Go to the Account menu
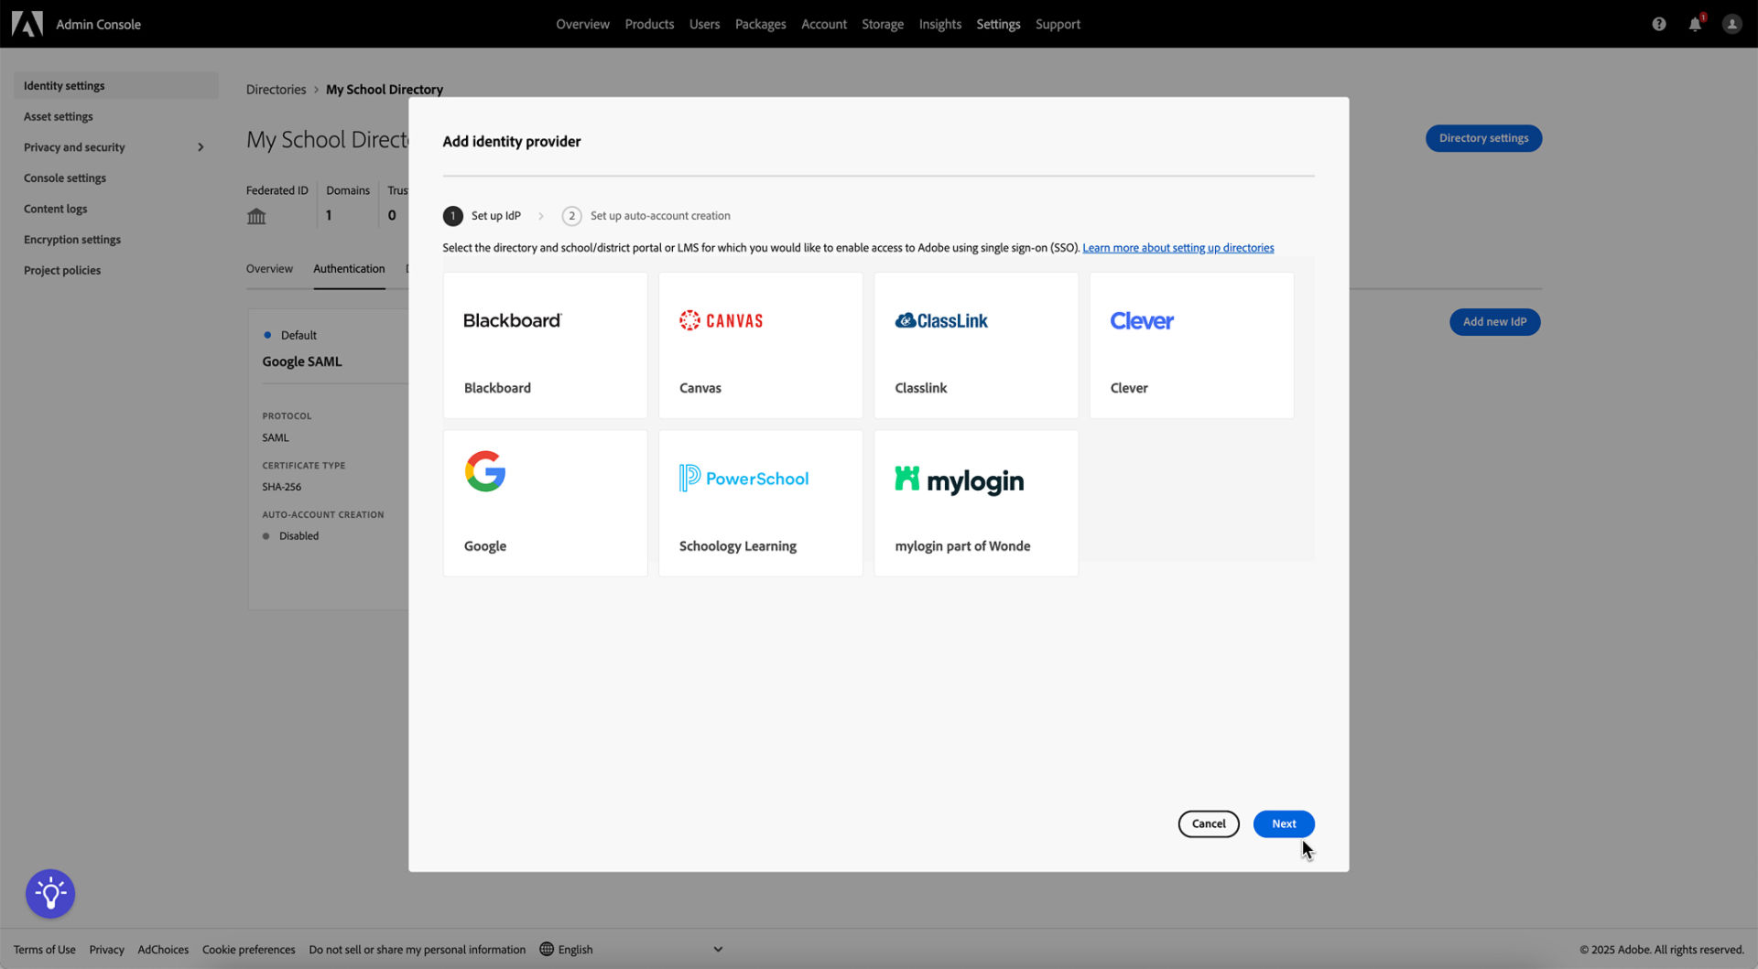The height and width of the screenshot is (969, 1758). click(823, 25)
